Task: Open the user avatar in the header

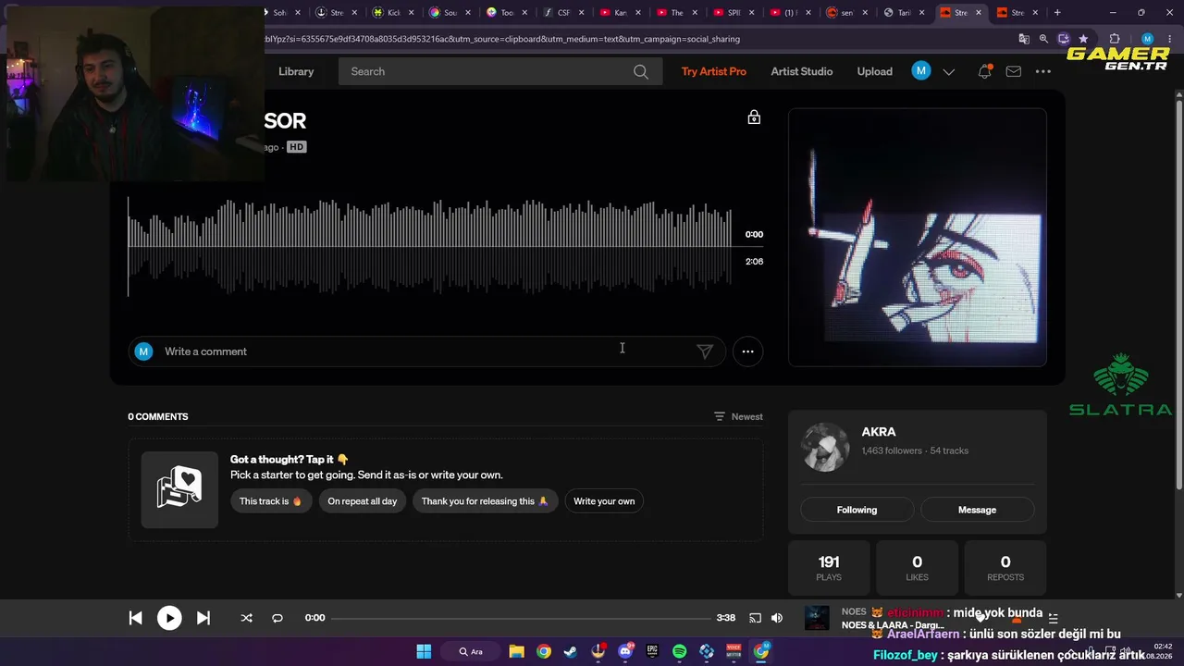Action: click(x=921, y=71)
